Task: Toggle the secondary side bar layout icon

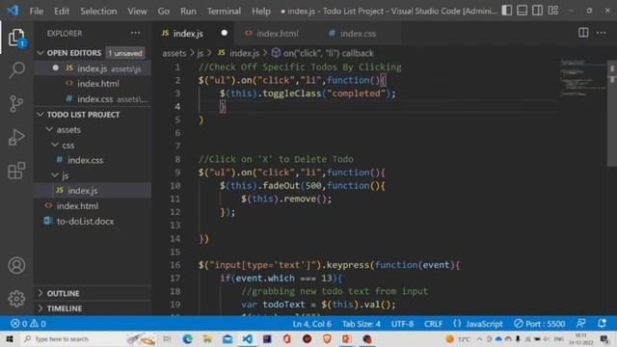Action: 538,11
